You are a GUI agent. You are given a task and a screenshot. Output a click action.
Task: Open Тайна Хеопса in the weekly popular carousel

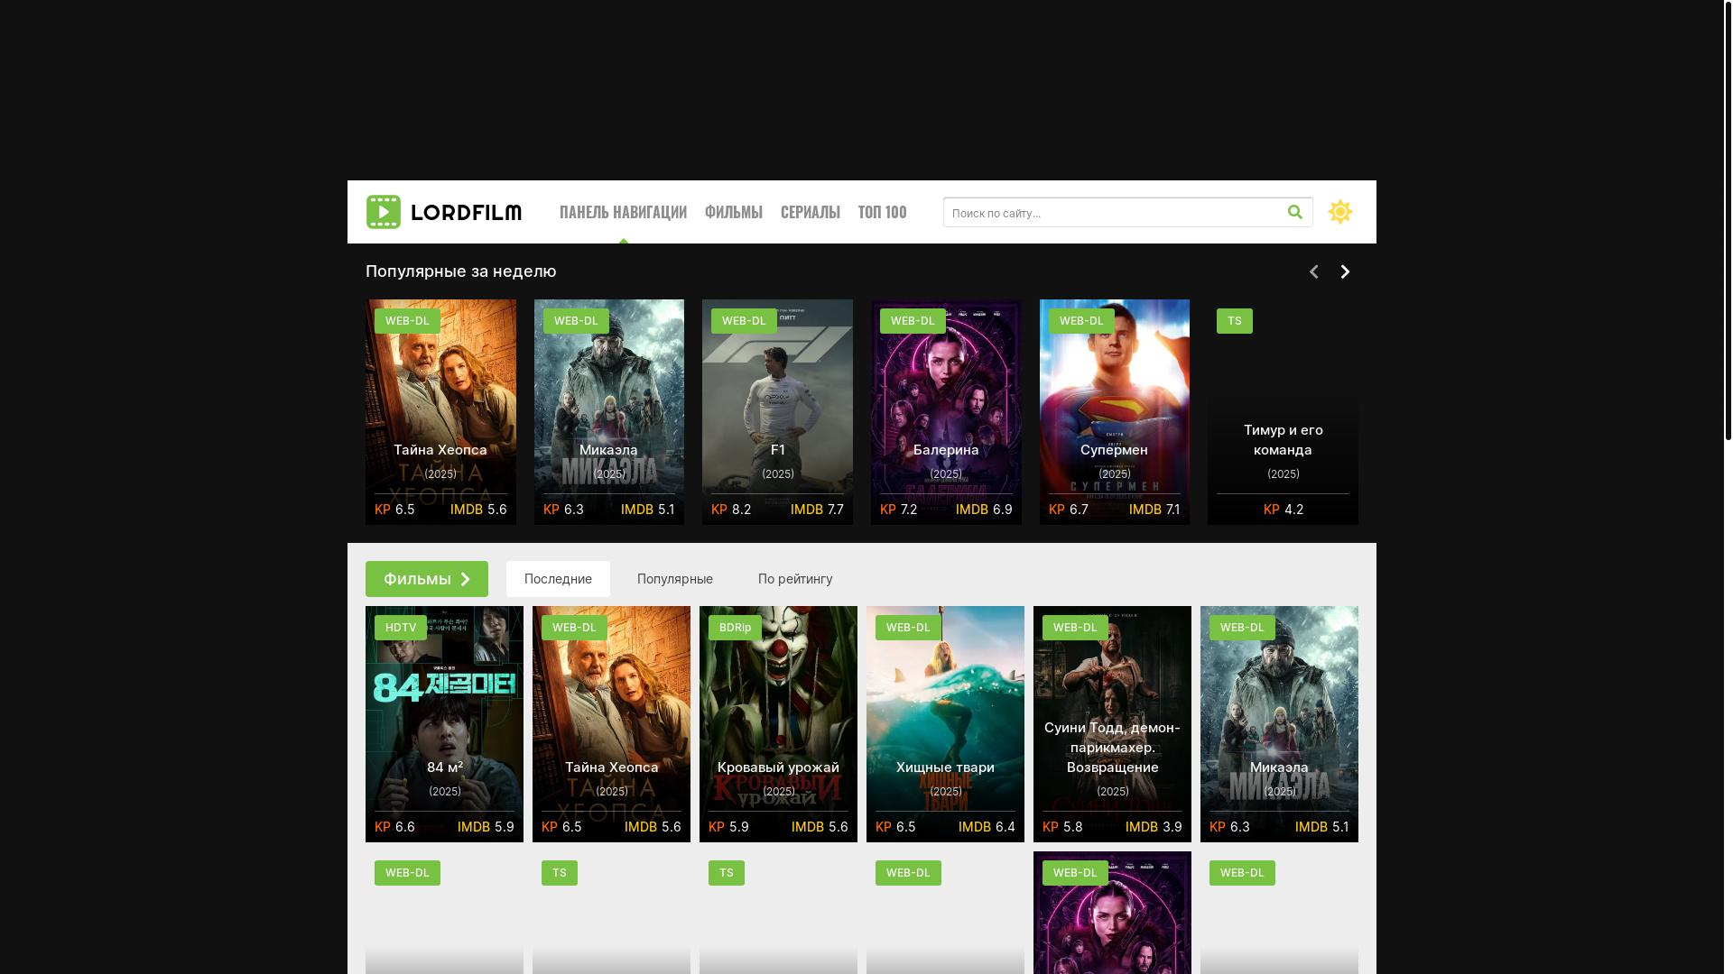click(440, 412)
